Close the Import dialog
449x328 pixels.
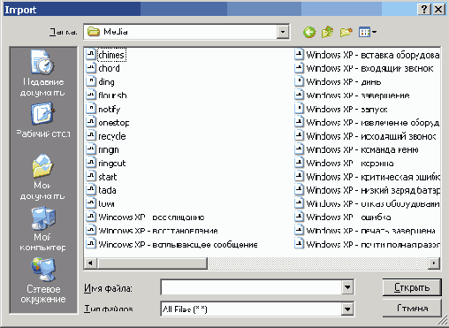coord(438,10)
